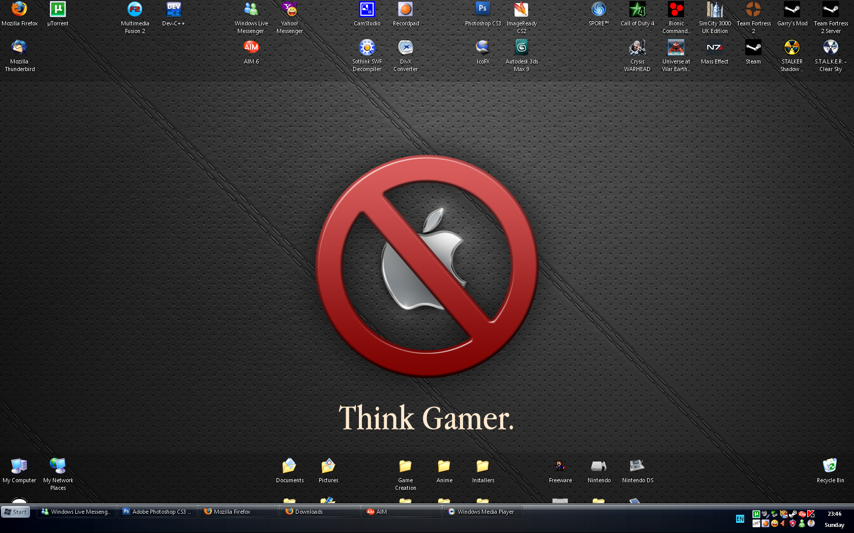Select the IcoFX desktop icon
This screenshot has height=533, width=854.
point(483,52)
